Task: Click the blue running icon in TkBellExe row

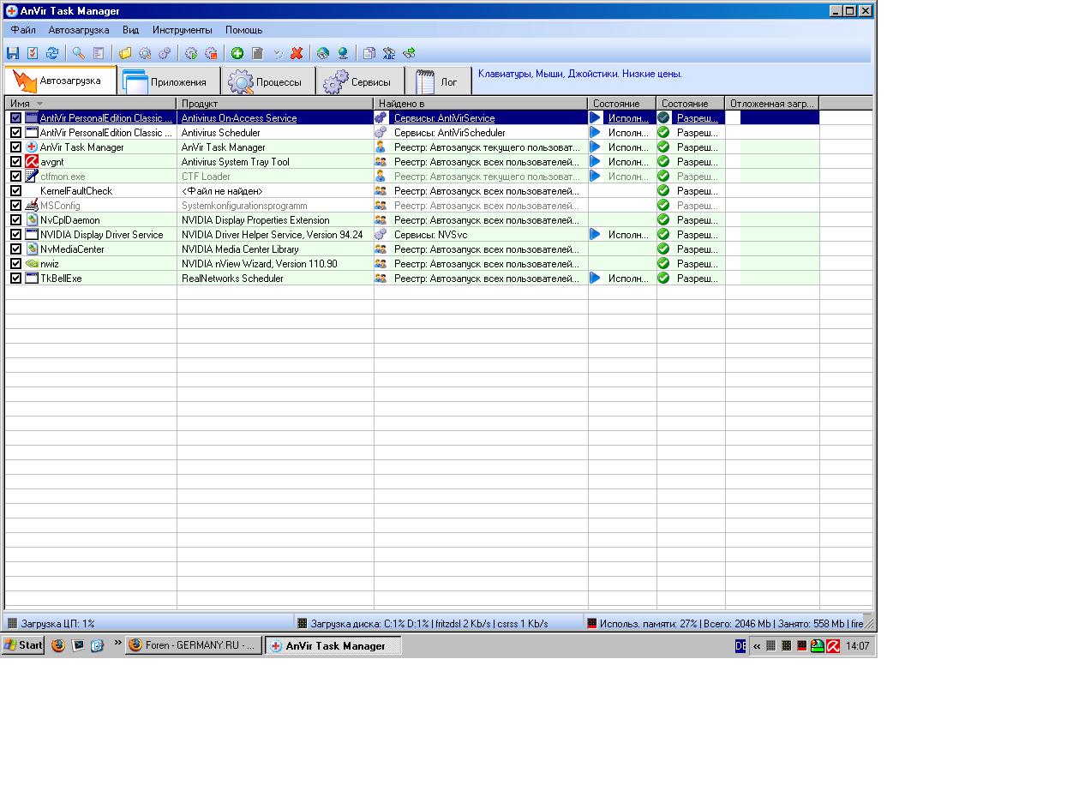Action: (596, 279)
